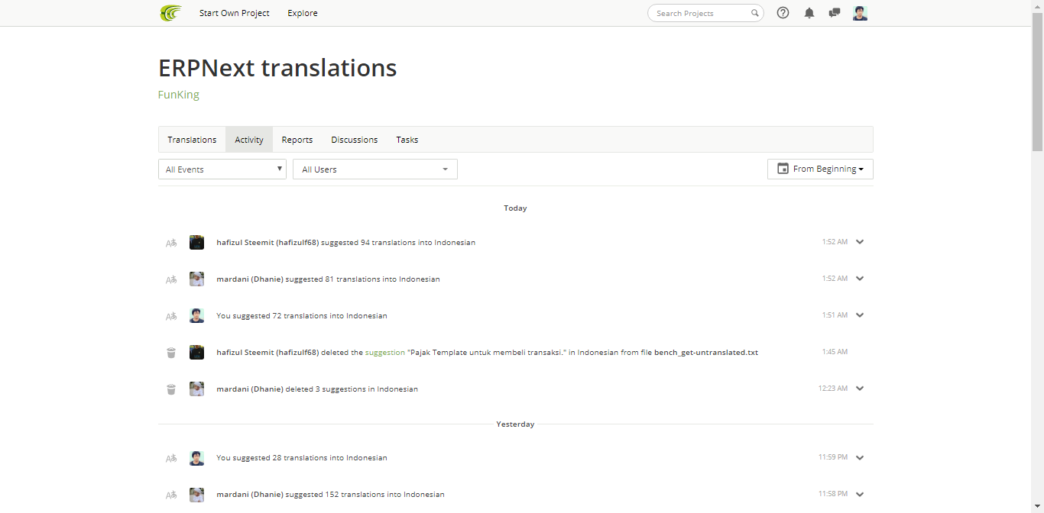Open the Tasks tab

point(407,140)
